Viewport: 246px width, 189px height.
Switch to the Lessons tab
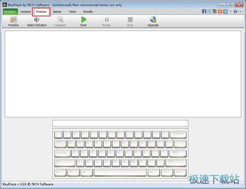tap(26, 11)
